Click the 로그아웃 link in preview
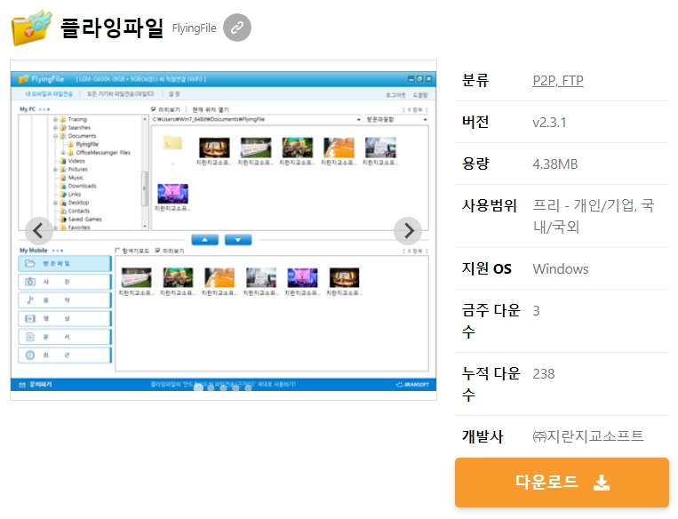The width and height of the screenshot is (678, 519). 395,95
